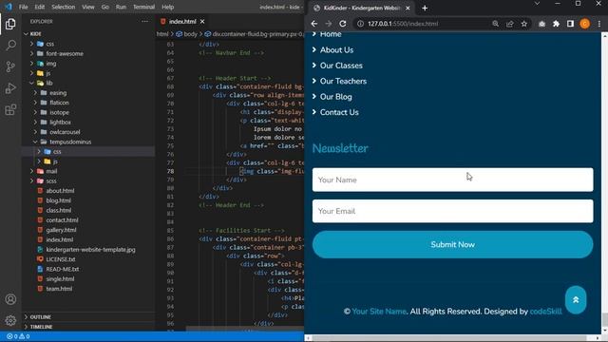Click the Your Site Name link

click(x=379, y=312)
